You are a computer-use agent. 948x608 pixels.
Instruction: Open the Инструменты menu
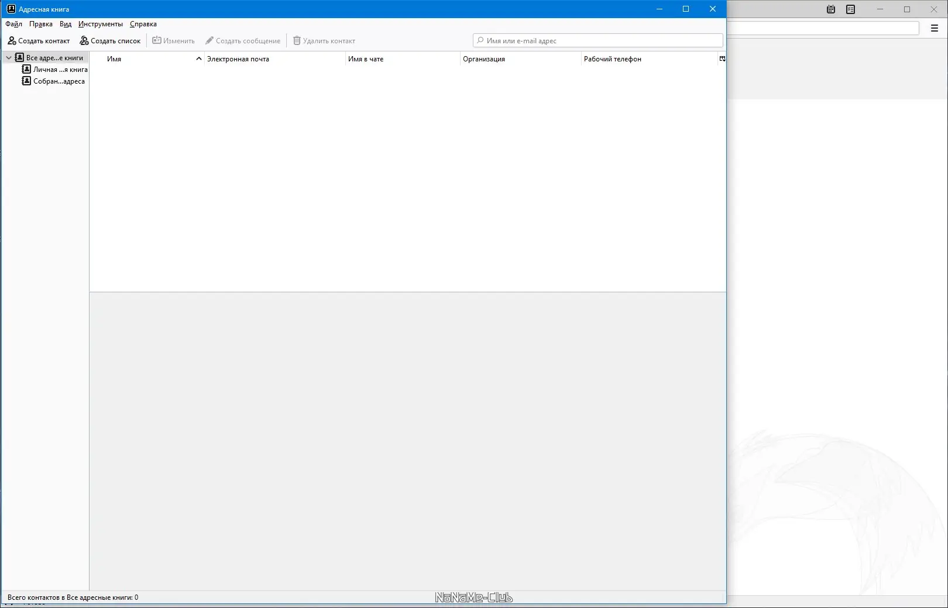[101, 24]
